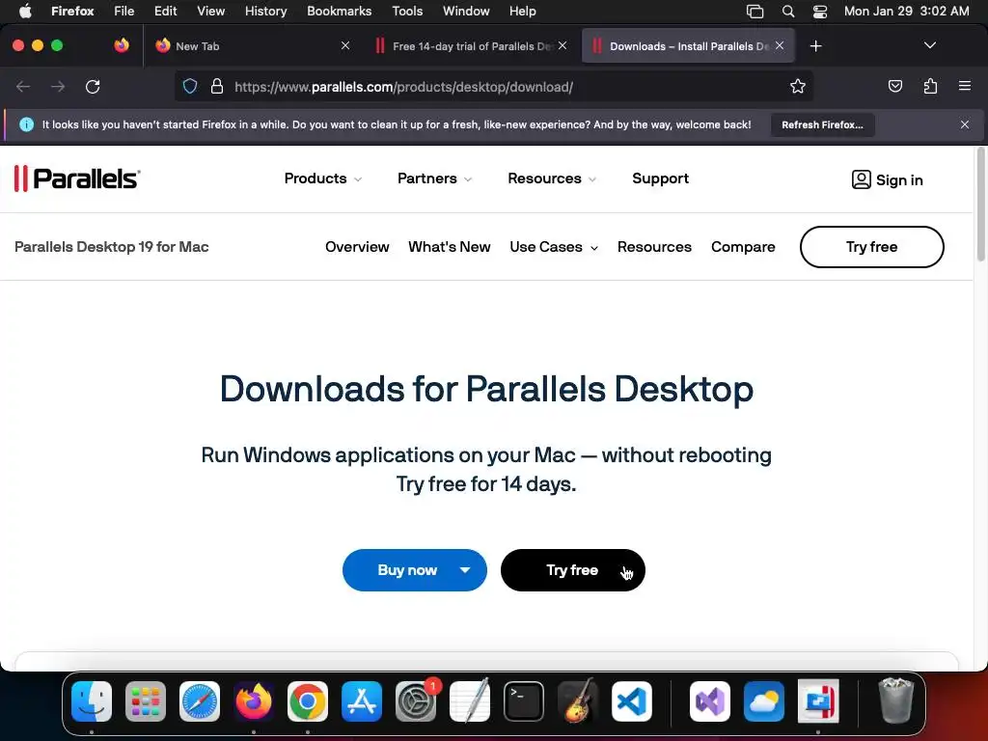Open Spotlight search in the menu bar
988x741 pixels.
pyautogui.click(x=787, y=12)
